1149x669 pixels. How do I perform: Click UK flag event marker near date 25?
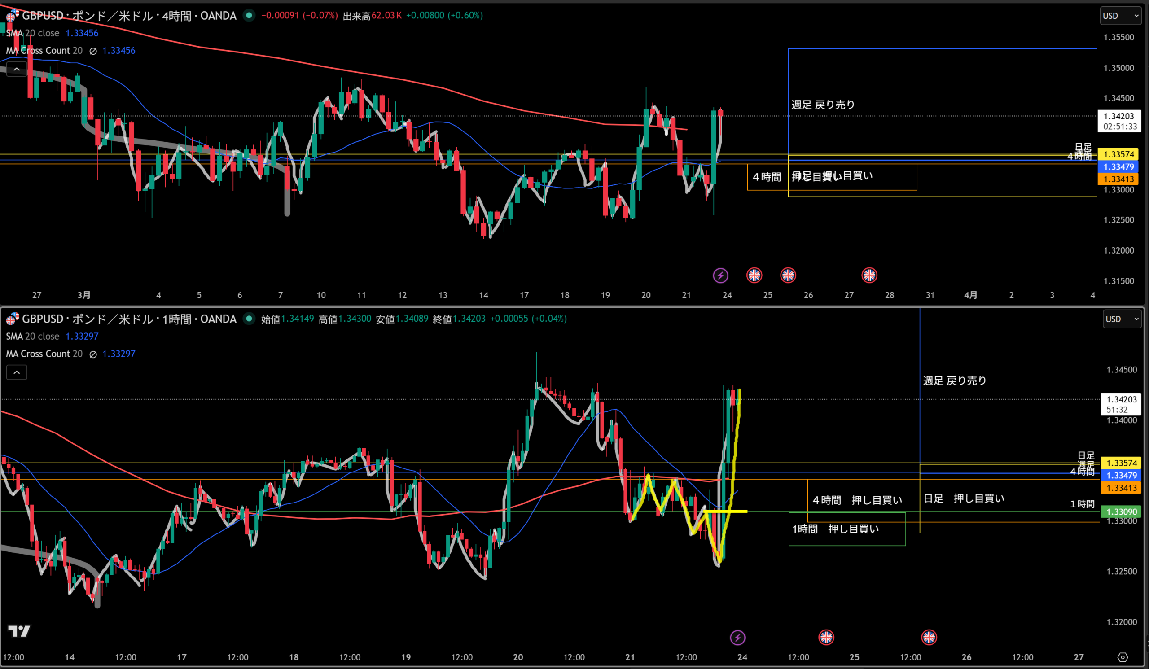pos(754,275)
